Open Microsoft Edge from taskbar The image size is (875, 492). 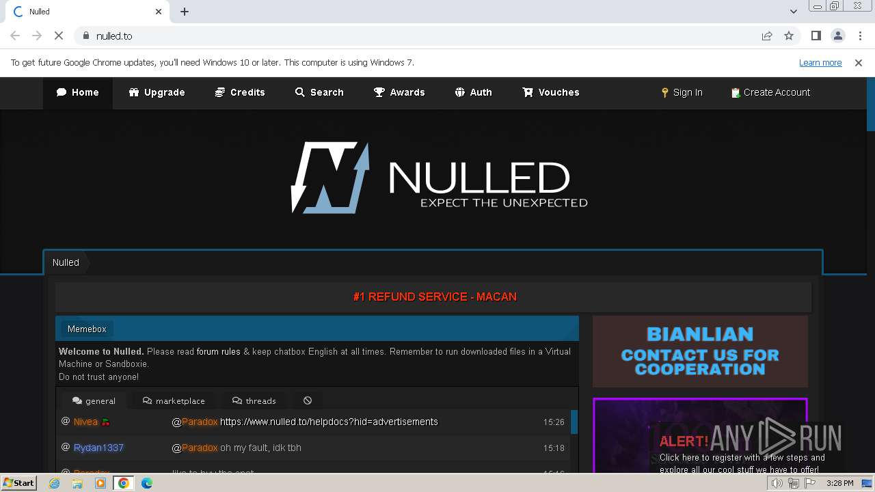point(146,483)
